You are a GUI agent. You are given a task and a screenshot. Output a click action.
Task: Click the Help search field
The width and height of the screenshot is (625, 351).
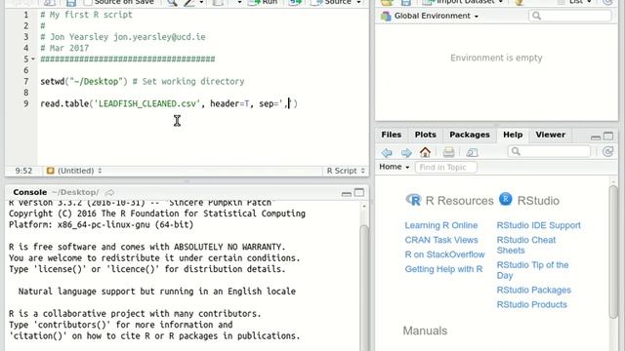(549, 152)
